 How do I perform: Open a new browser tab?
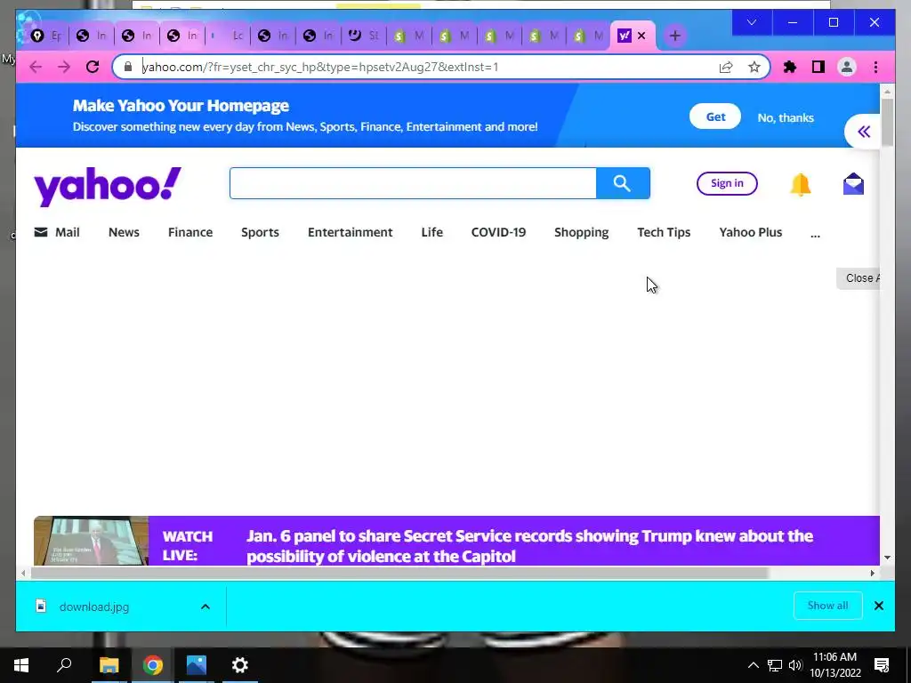(x=674, y=36)
